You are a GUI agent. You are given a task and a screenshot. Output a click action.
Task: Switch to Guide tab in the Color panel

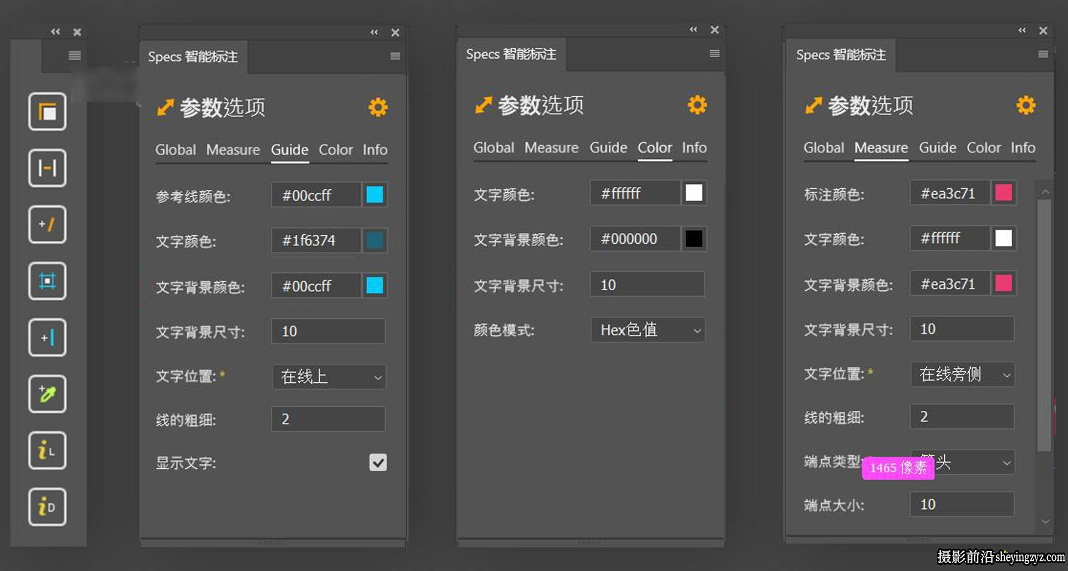click(608, 148)
